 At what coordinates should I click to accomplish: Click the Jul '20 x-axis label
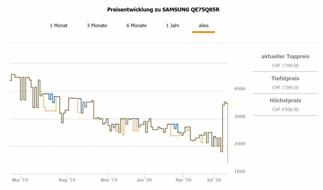pos(214,180)
